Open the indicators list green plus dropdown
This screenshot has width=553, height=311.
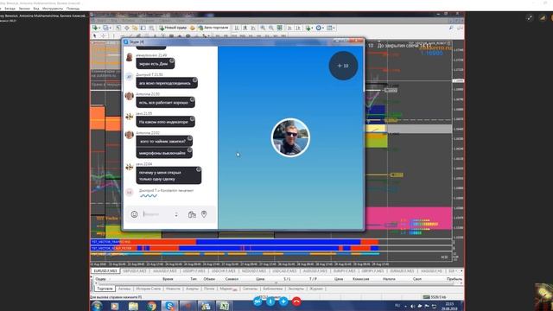click(x=309, y=28)
